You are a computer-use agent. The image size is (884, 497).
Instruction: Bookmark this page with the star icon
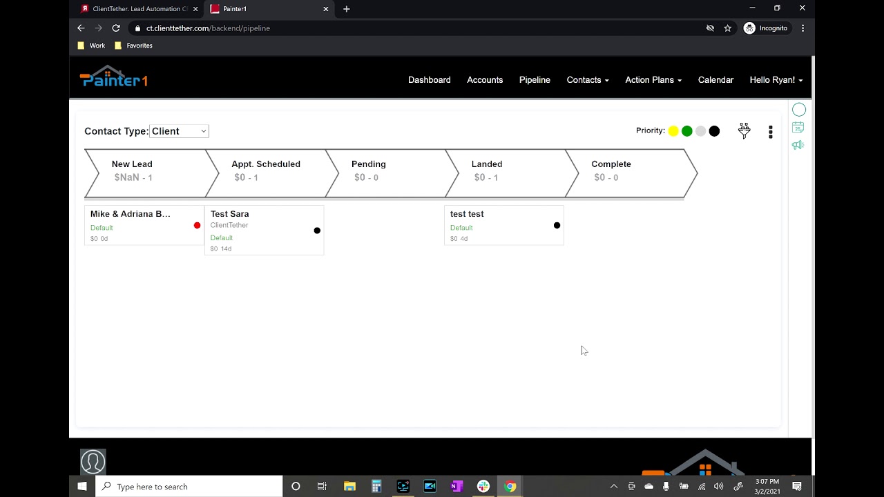point(727,28)
